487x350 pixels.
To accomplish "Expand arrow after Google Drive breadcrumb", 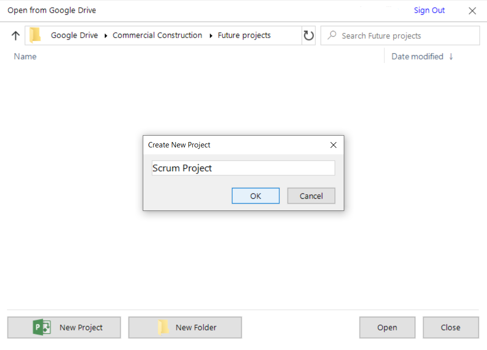I will pos(106,36).
